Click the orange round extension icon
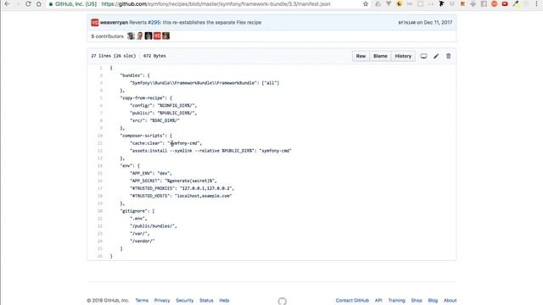543x305 pixels. click(494, 4)
